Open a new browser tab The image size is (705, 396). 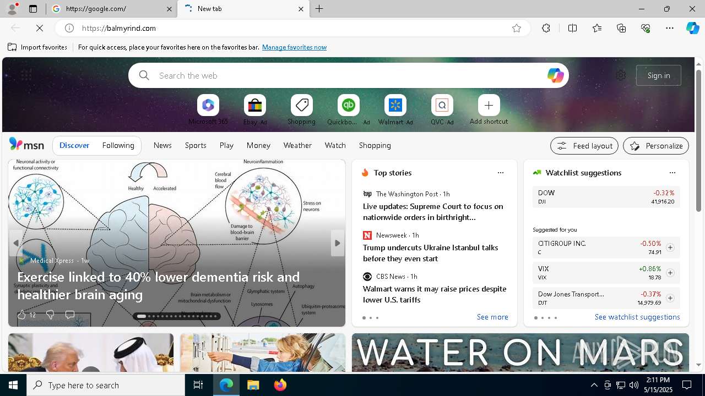tap(319, 9)
